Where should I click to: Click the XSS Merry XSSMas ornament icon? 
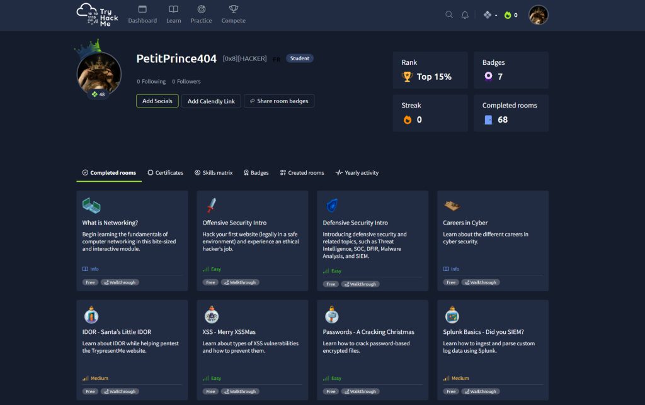click(x=212, y=314)
